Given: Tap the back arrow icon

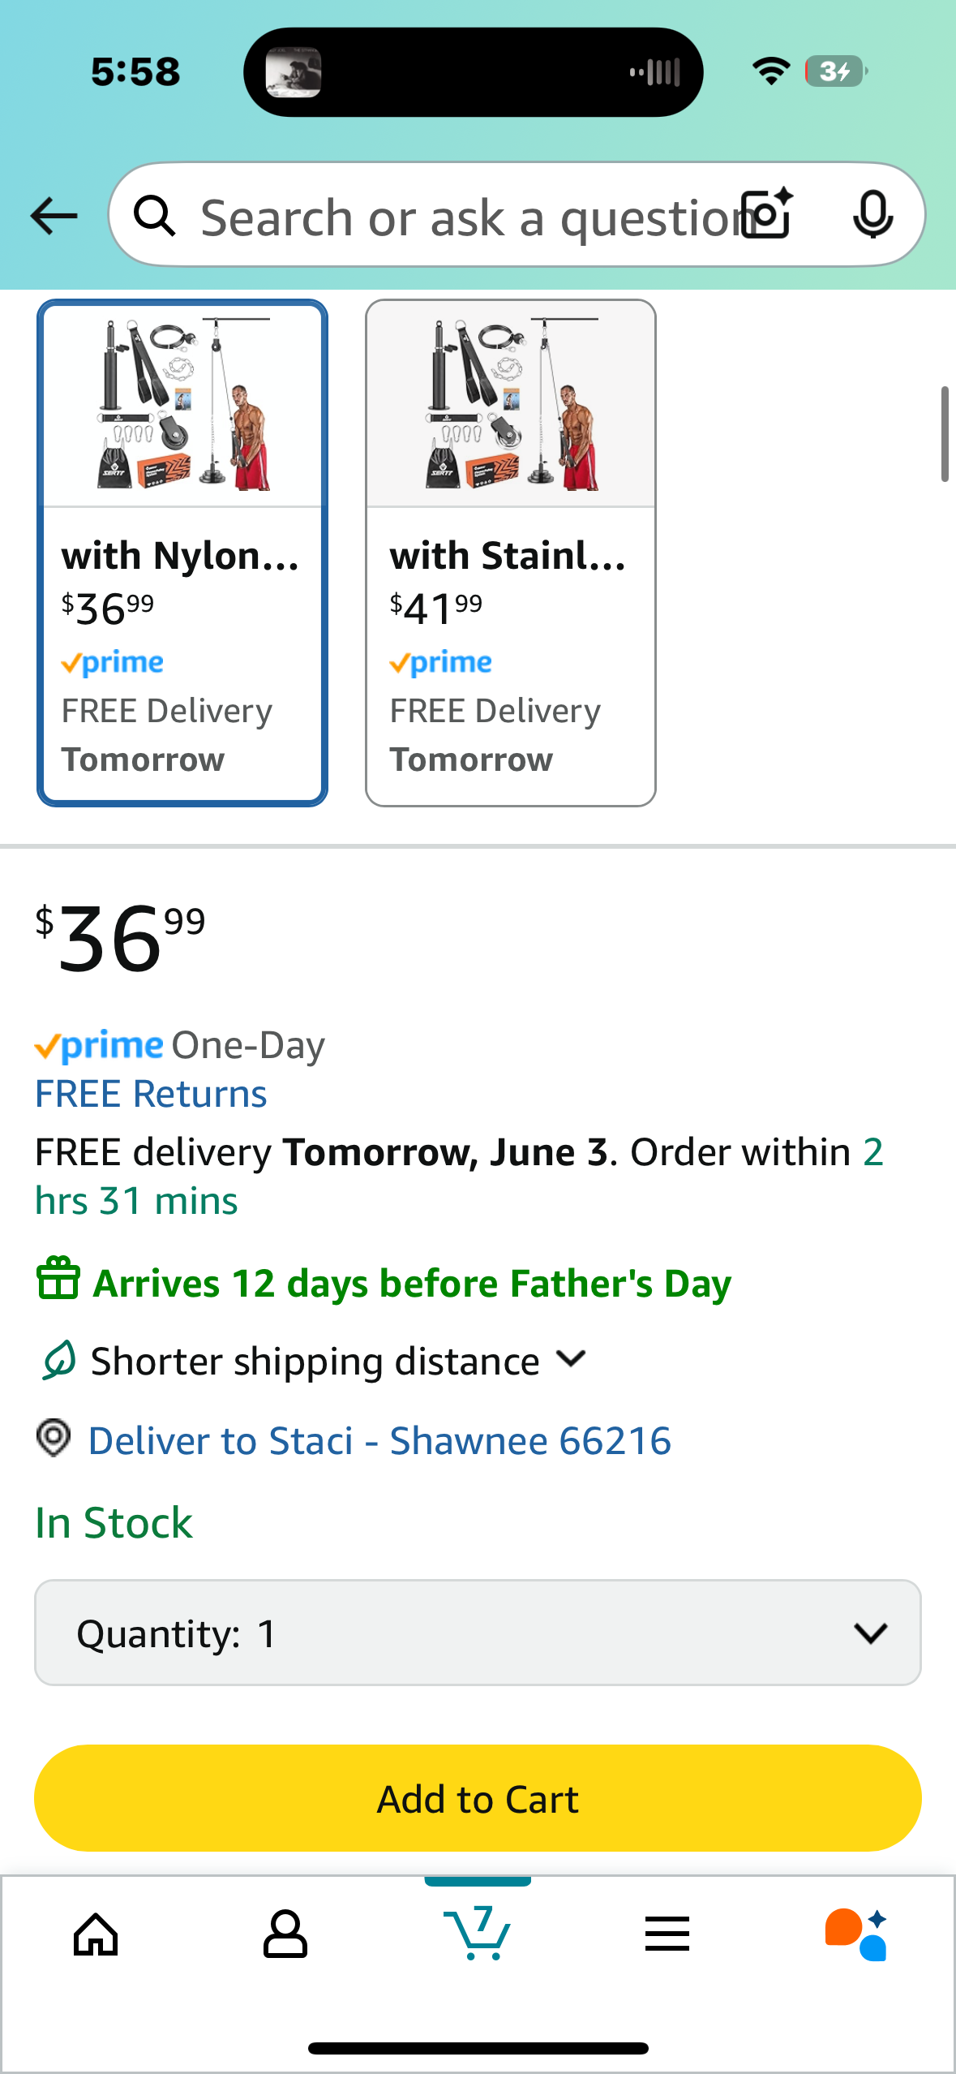Looking at the screenshot, I should [54, 216].
